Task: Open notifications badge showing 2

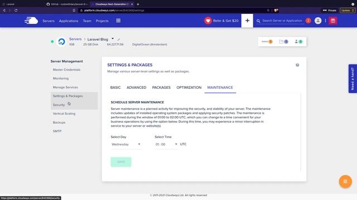Action: (x=308, y=21)
